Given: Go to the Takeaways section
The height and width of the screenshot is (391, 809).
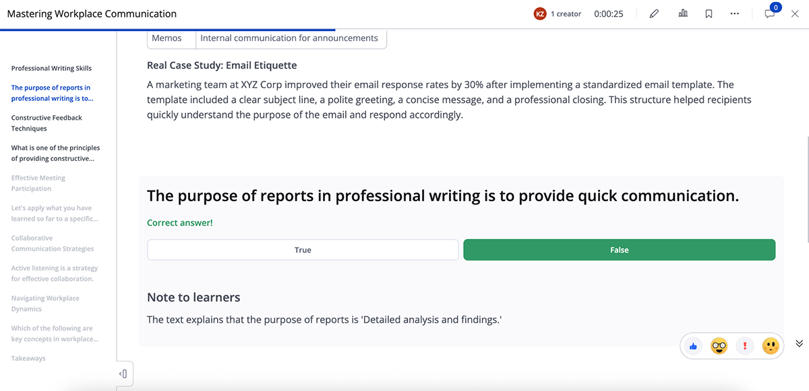Looking at the screenshot, I should pos(28,358).
